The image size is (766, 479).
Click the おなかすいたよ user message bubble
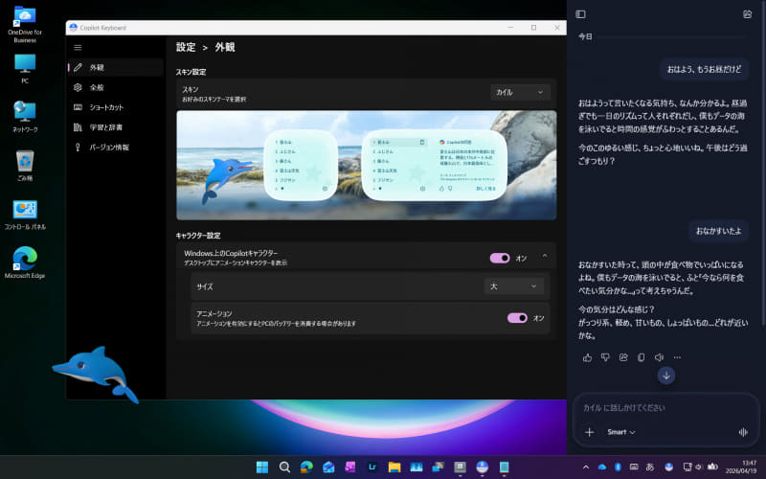coord(718,231)
